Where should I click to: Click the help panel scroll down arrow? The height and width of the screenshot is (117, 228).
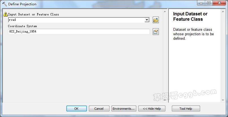(223, 100)
